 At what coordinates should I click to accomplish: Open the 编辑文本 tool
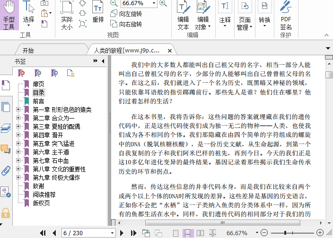tap(183, 15)
